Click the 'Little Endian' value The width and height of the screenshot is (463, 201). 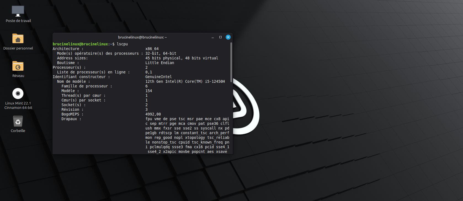point(160,63)
